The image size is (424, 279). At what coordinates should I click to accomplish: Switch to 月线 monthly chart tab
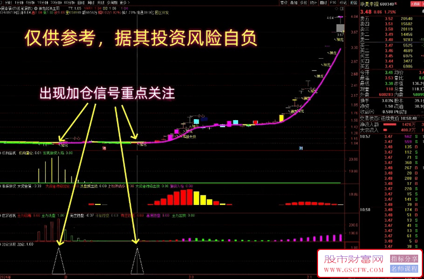pos(101,3)
